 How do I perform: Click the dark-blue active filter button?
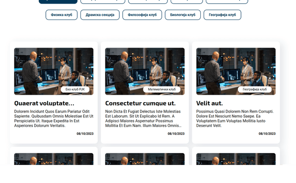coord(58,1)
